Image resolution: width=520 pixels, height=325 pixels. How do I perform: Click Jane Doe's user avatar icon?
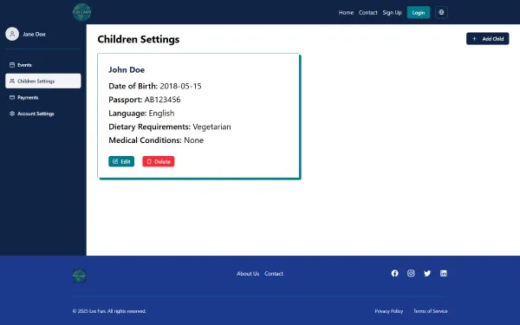(12, 34)
